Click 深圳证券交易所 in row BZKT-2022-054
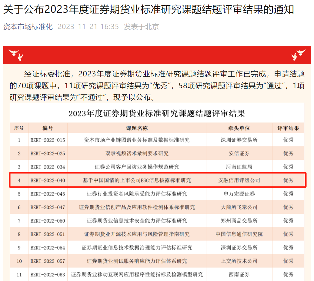314x281 pixels. (239, 248)
